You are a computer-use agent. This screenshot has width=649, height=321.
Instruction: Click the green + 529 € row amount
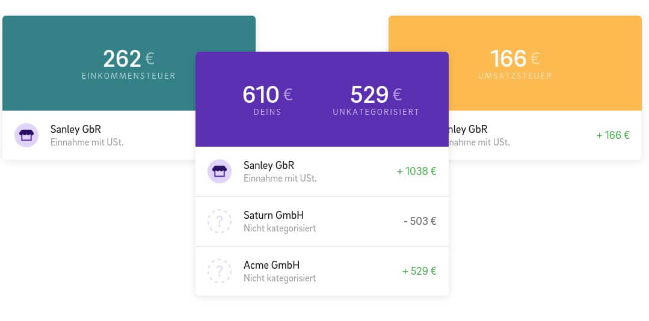419,271
